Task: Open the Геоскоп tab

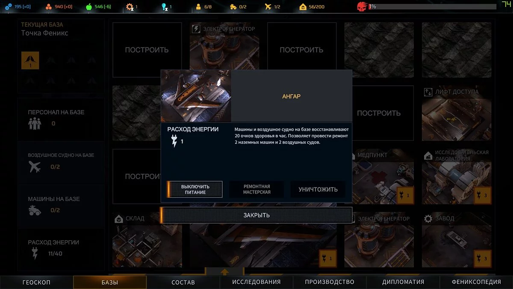Action: [x=36, y=282]
